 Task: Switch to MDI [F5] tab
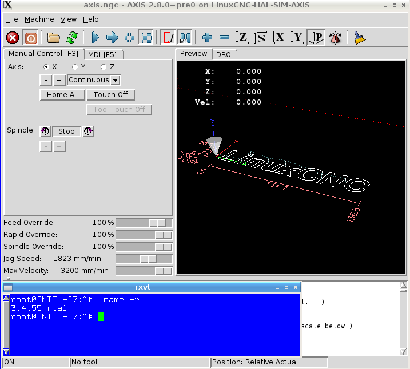[x=102, y=55]
